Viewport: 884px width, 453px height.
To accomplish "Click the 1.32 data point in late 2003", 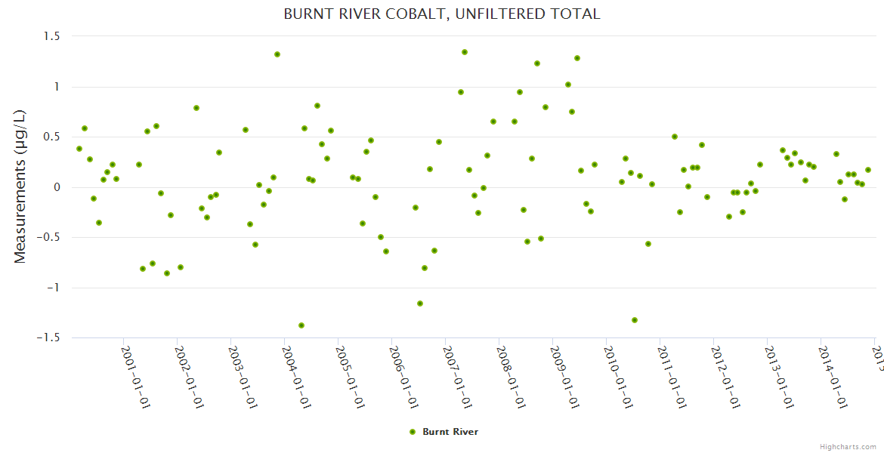I will point(277,54).
